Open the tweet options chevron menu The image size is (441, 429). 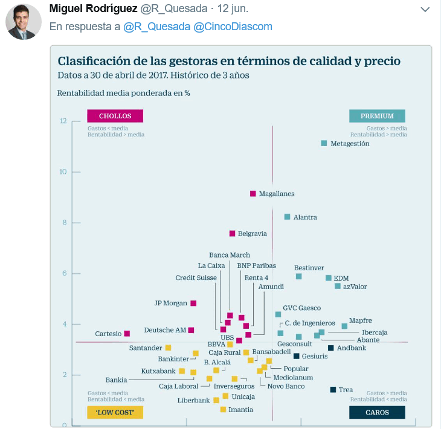point(425,10)
